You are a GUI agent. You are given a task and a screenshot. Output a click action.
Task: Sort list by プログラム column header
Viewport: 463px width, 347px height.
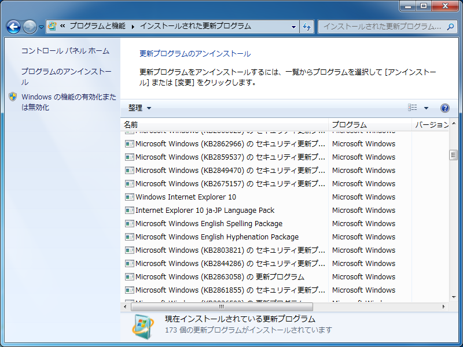coord(370,124)
